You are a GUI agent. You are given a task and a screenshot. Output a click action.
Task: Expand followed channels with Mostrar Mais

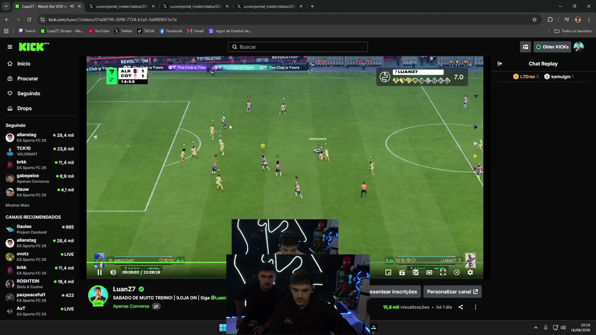click(17, 205)
